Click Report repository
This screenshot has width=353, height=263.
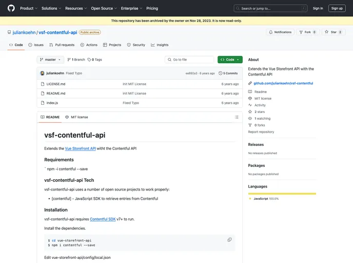261,132
